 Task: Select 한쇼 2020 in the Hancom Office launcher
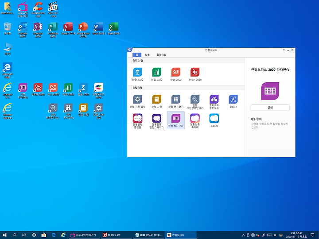pos(176,74)
